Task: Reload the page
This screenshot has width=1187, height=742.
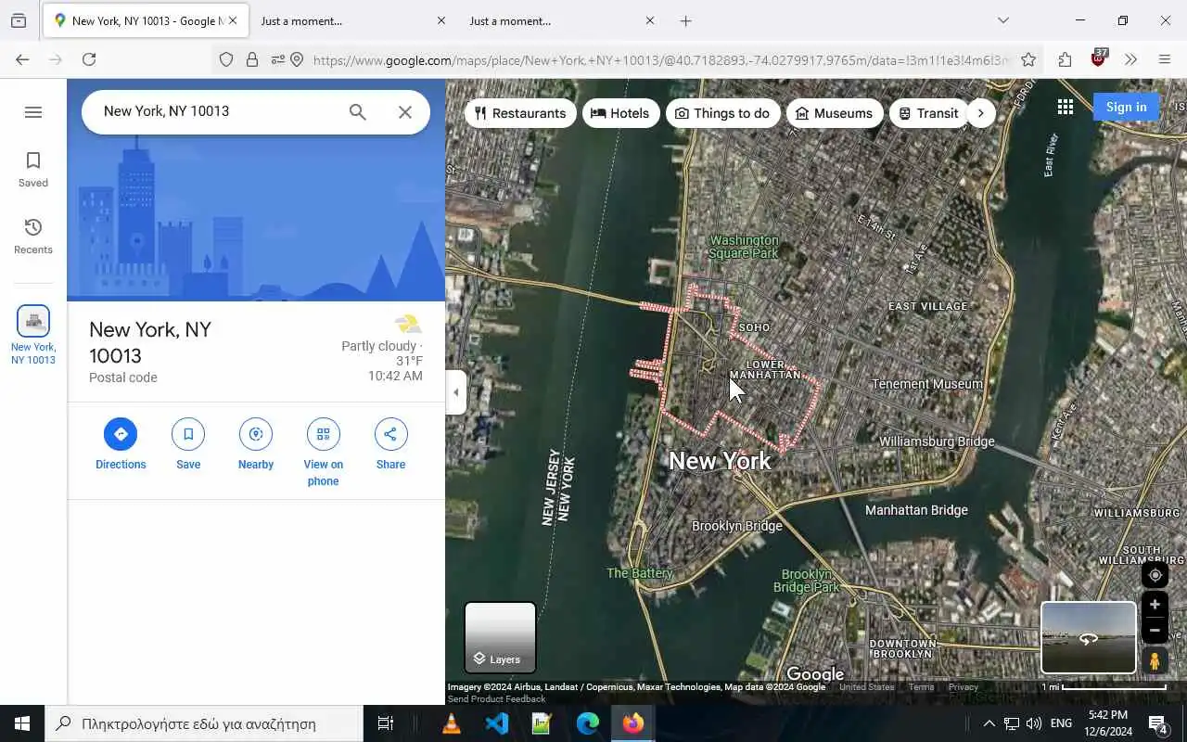Action: 89,59
